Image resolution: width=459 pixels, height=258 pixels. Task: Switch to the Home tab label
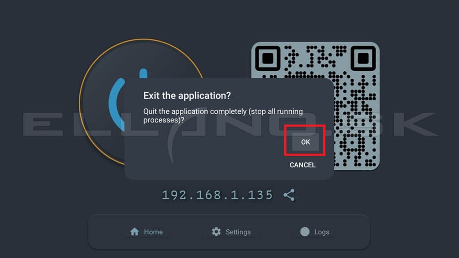tap(153, 232)
